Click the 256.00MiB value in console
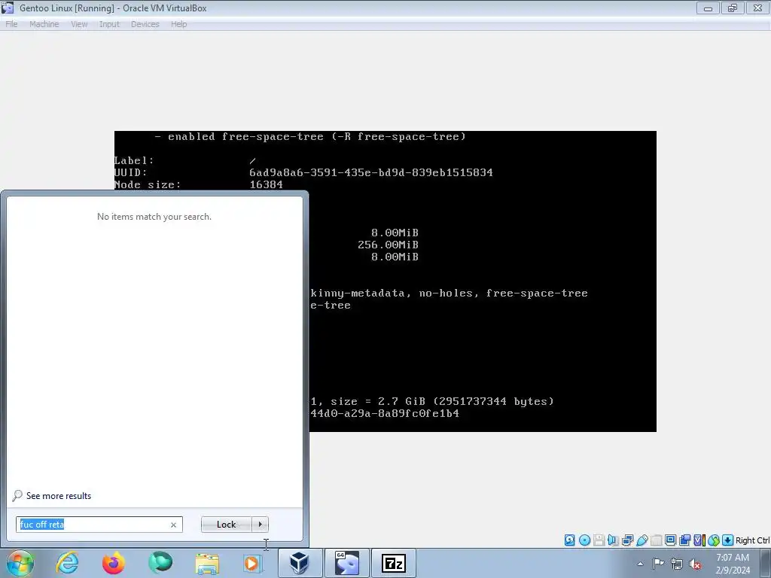The width and height of the screenshot is (771, 578). (388, 245)
